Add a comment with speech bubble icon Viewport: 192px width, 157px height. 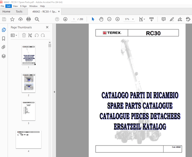(164, 19)
